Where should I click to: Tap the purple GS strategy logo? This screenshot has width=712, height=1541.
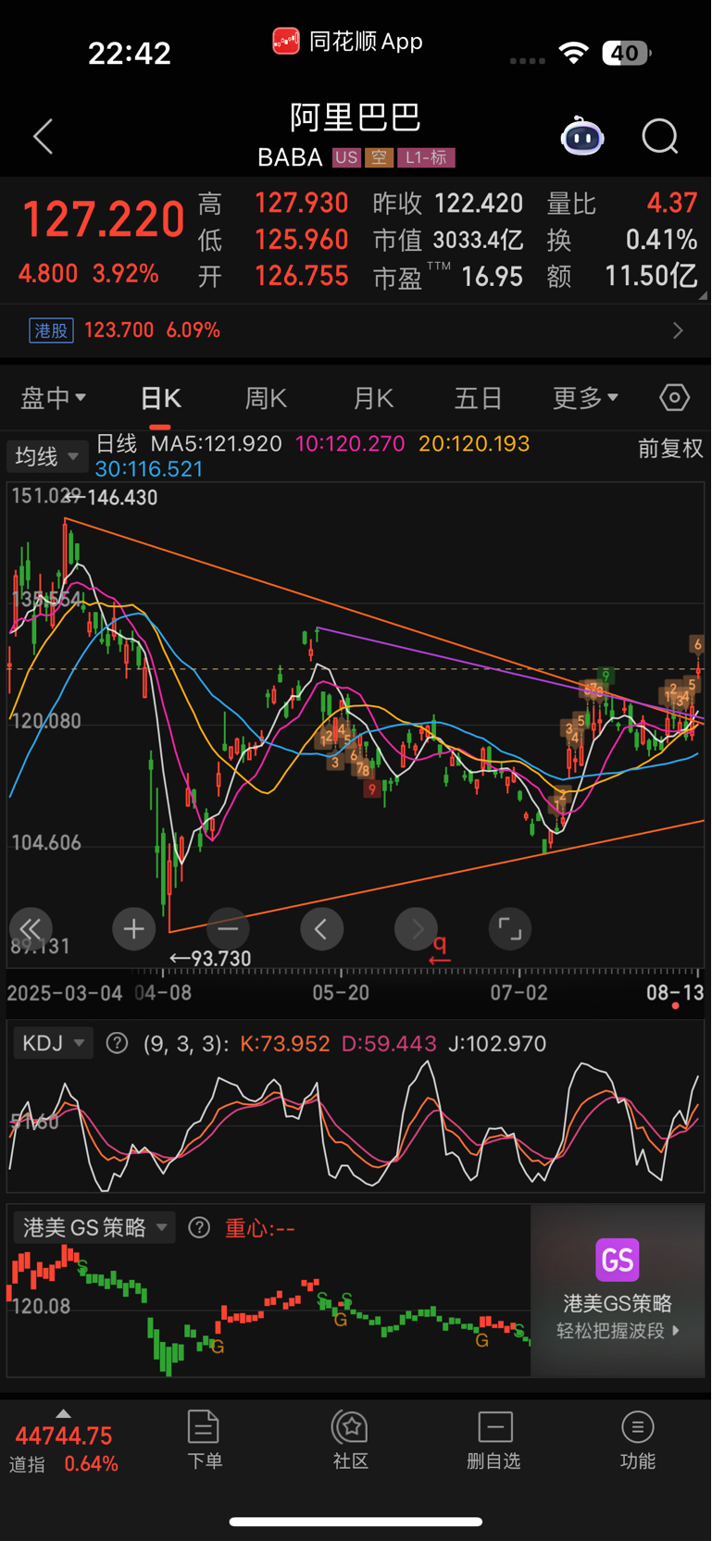click(x=618, y=1260)
